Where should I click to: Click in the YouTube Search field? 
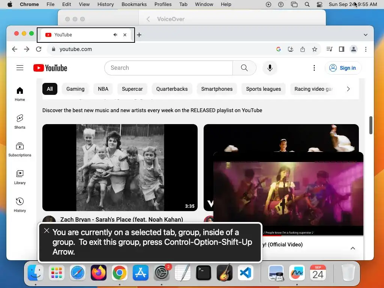click(168, 68)
